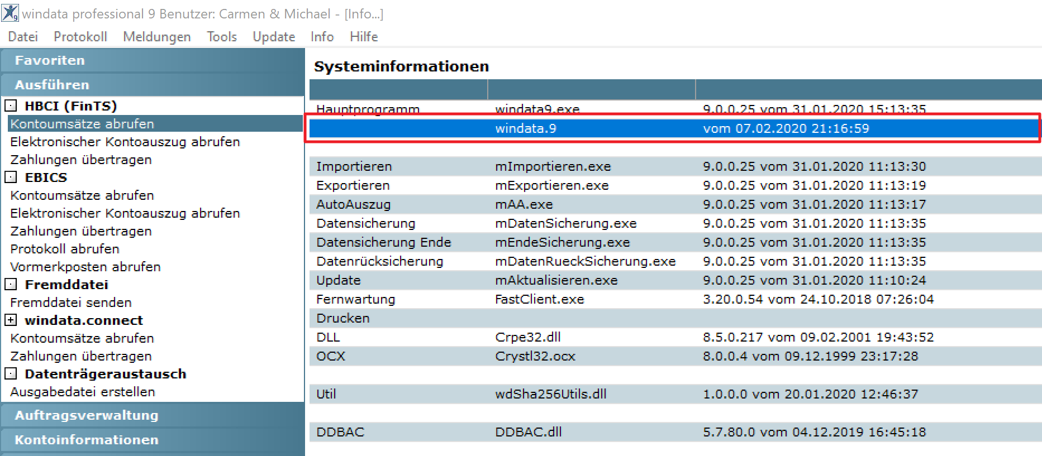Open the Hilfe menu
The image size is (1042, 456).
pos(364,37)
